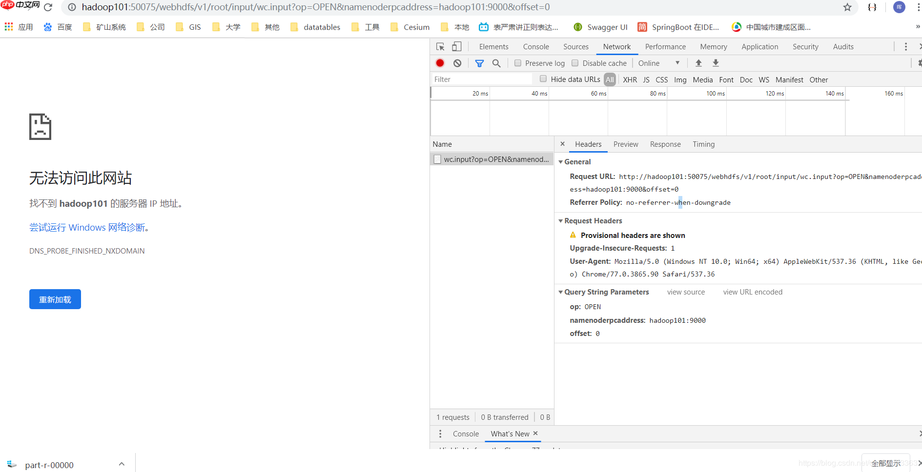Open the Online throttling dropdown
Image resolution: width=922 pixels, height=472 pixels.
coord(658,63)
